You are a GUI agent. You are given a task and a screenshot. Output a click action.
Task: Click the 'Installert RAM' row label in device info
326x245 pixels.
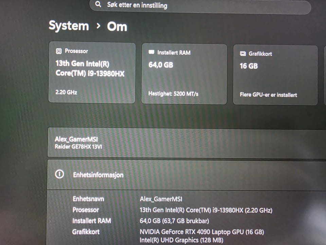(92, 221)
